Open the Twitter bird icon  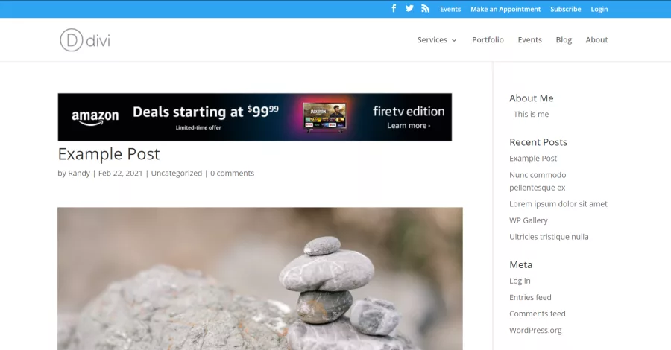click(x=409, y=8)
